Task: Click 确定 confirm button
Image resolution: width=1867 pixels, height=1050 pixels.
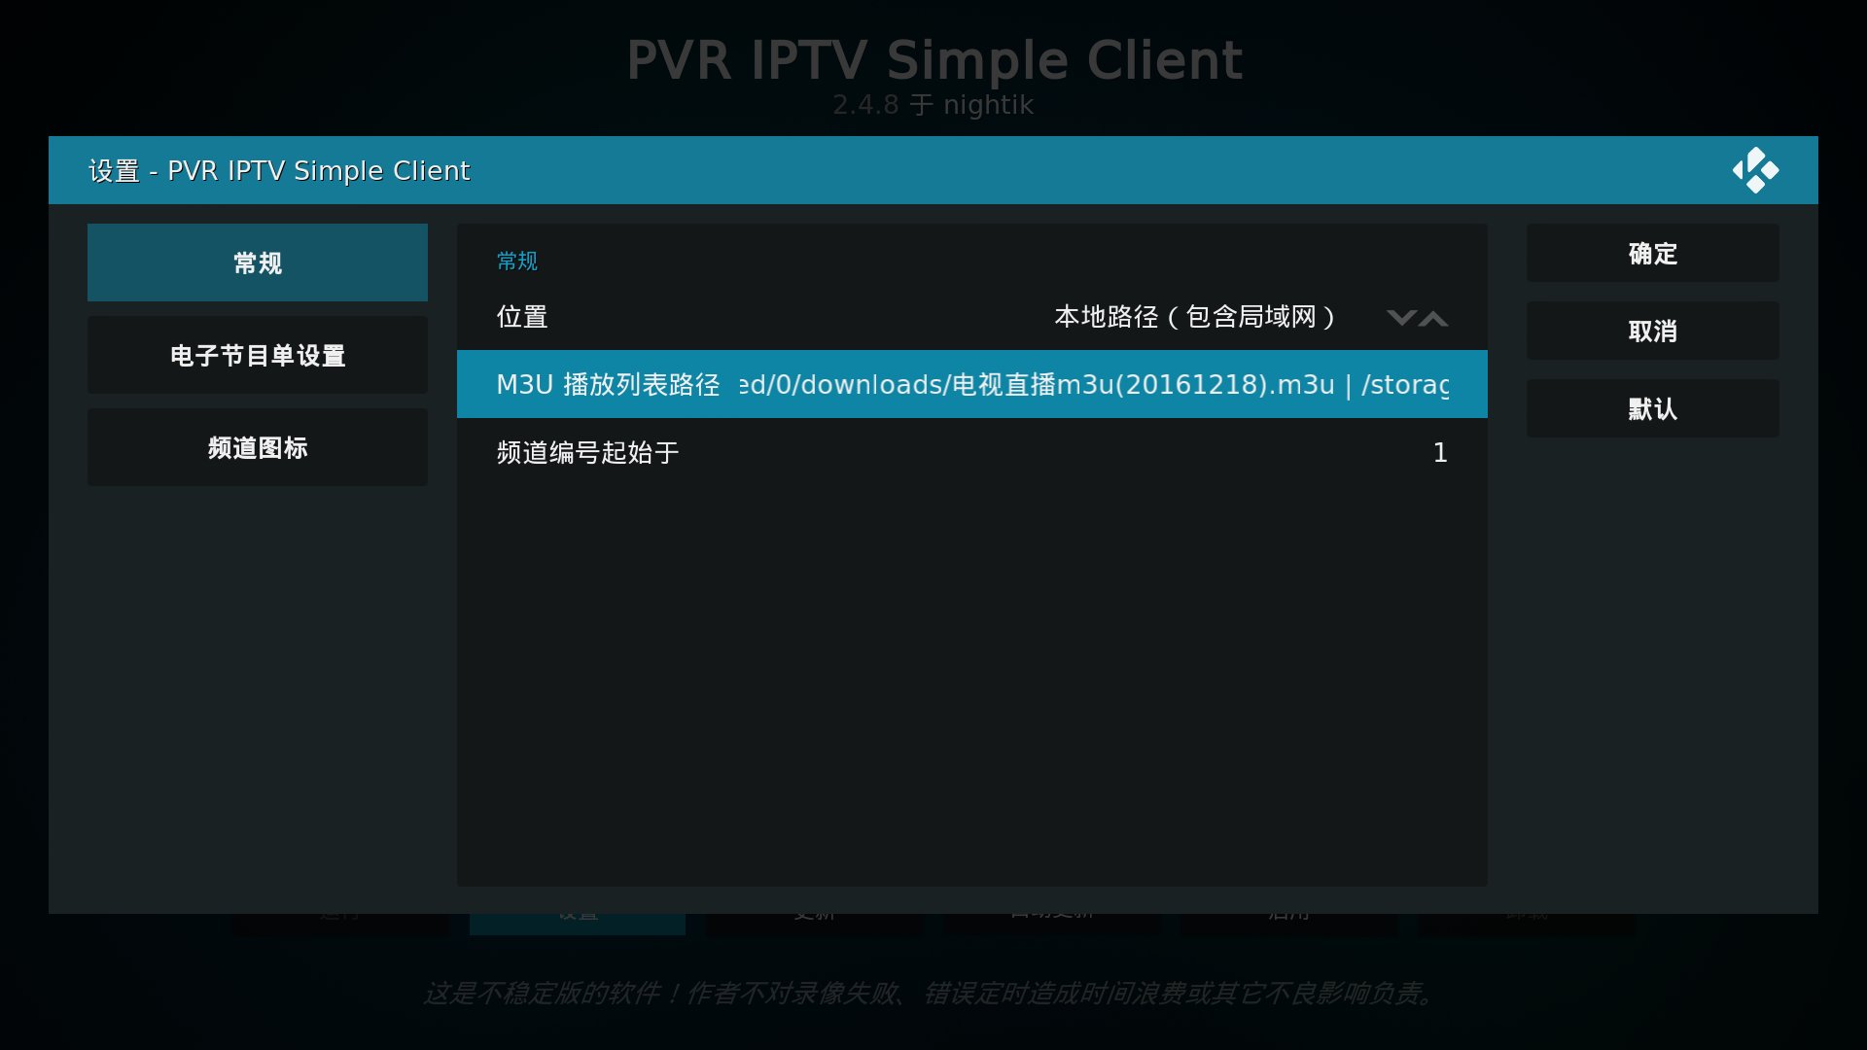Action: (1653, 253)
